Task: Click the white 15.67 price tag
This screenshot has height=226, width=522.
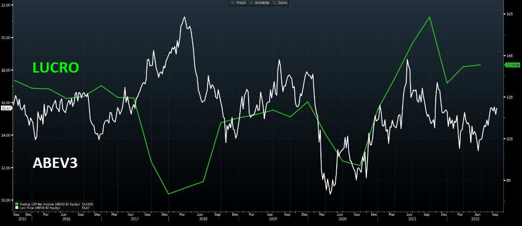Action: (x=7, y=108)
